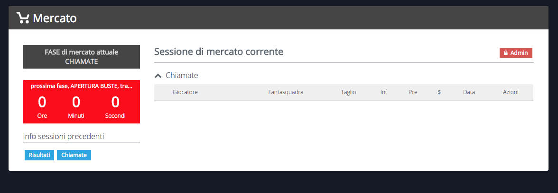Click the Chiamate section title
Screen dimensions: 558x193
(x=182, y=75)
